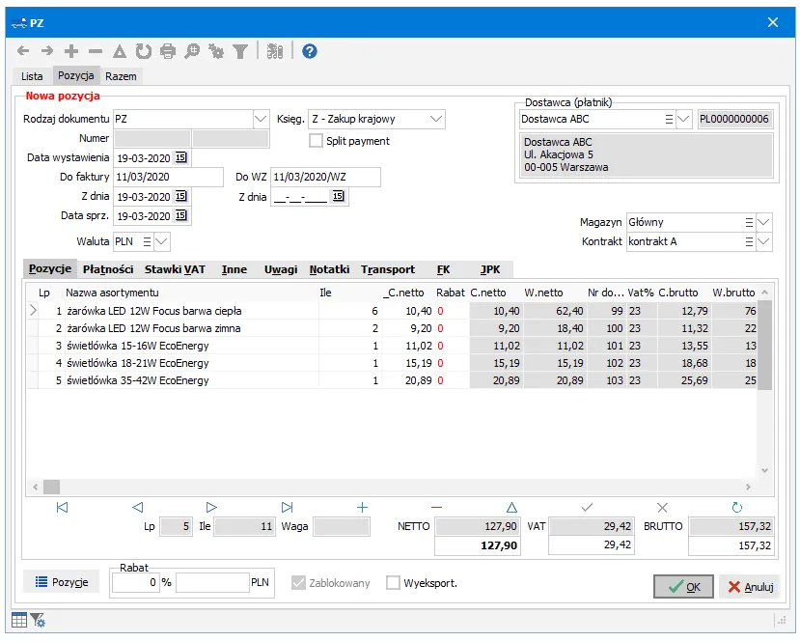Toggle the Zablokowany checkbox
This screenshot has width=800, height=642.
tap(298, 583)
